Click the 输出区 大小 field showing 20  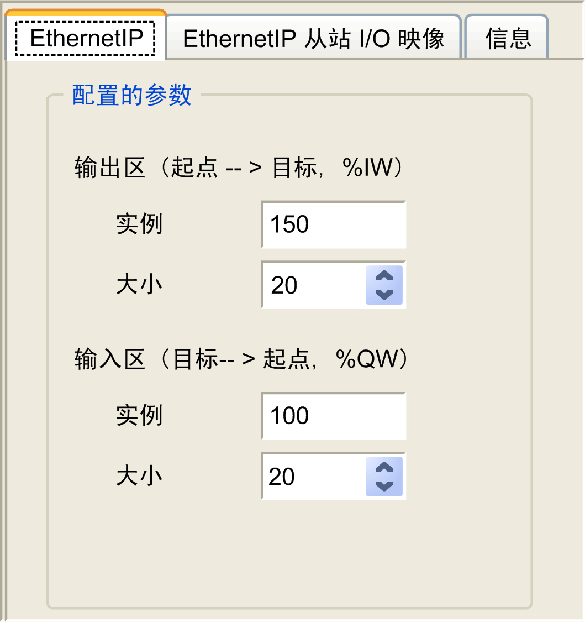pyautogui.click(x=313, y=285)
